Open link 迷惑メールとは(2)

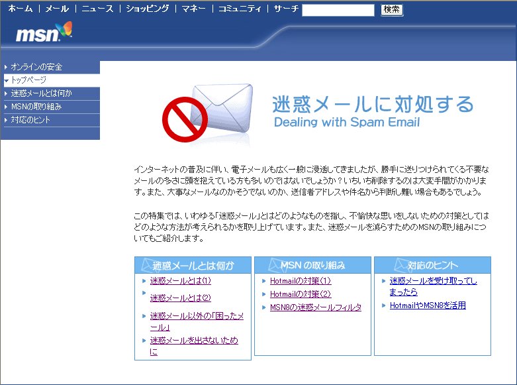click(x=180, y=298)
